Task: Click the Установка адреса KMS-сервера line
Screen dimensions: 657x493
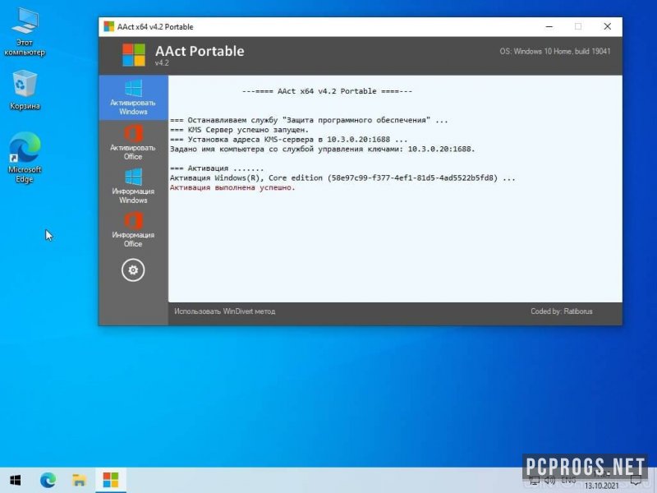Action: tap(288, 139)
